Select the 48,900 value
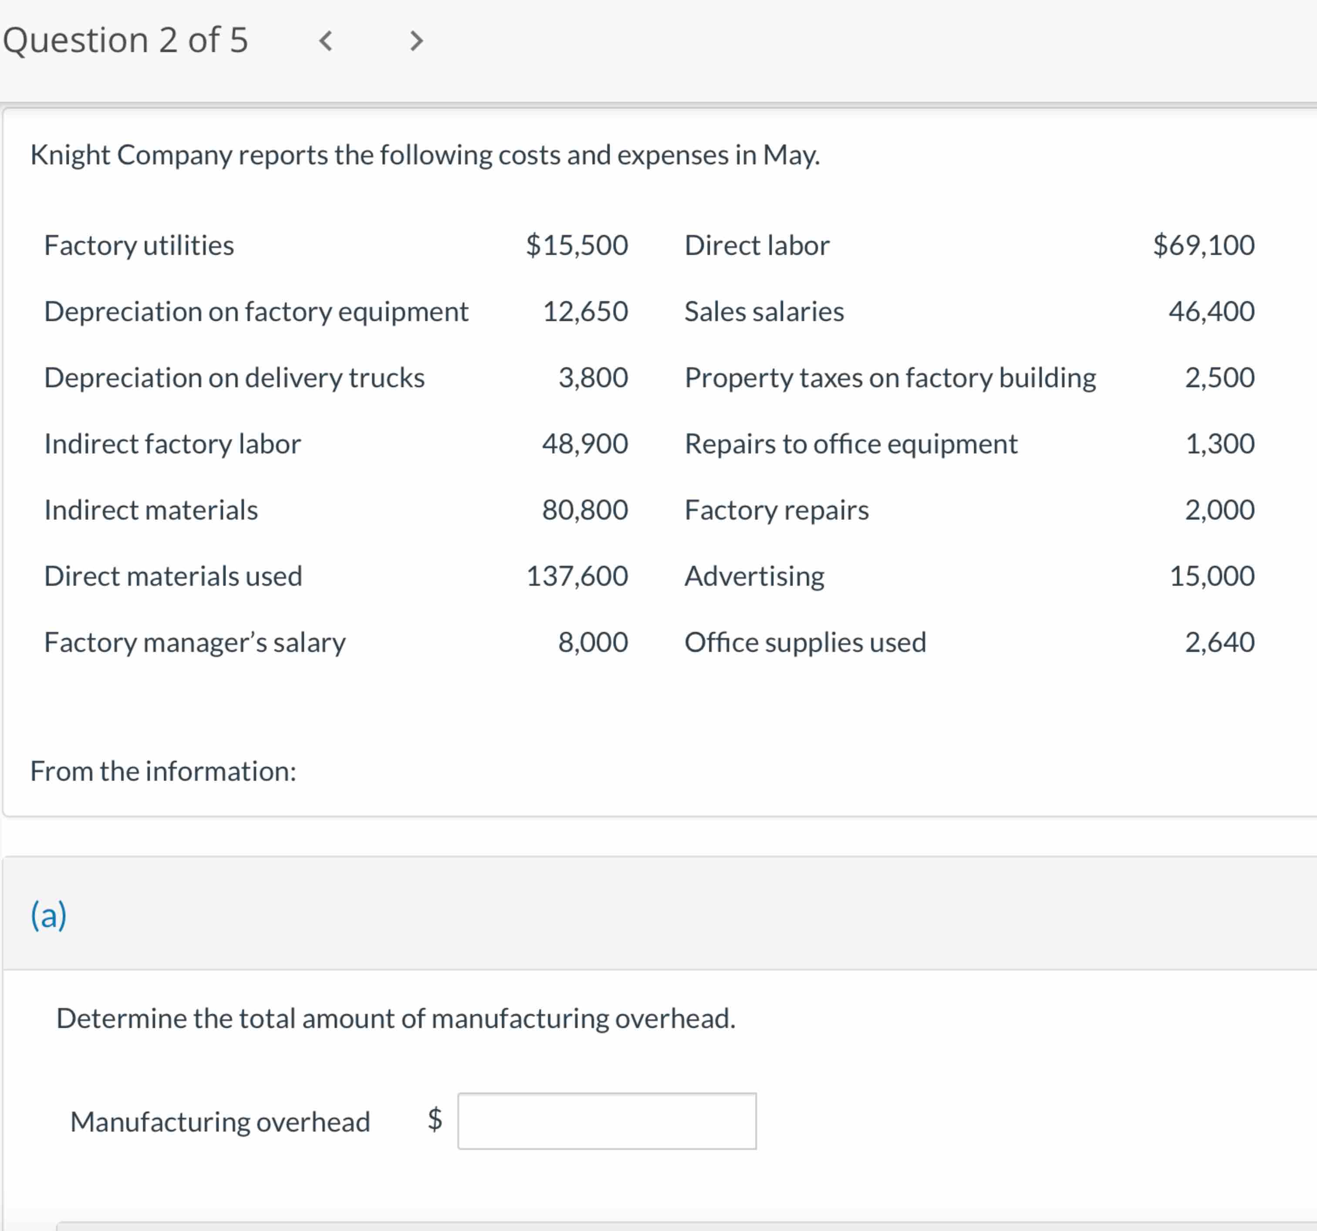 coord(585,444)
